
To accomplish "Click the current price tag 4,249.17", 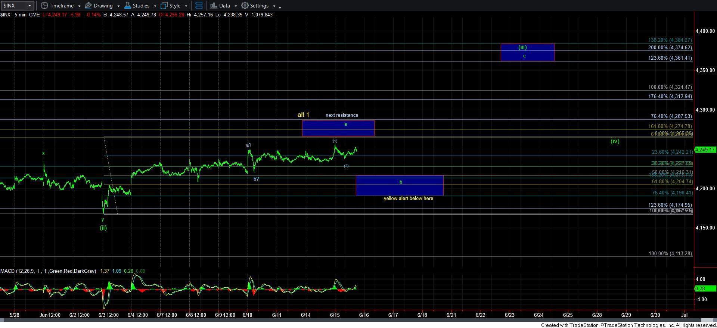I will tap(705, 150).
